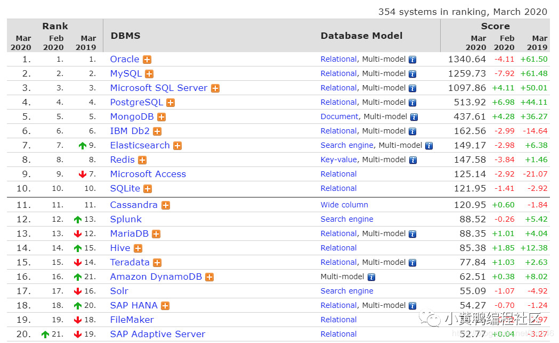Open the SQLite link

(125, 188)
